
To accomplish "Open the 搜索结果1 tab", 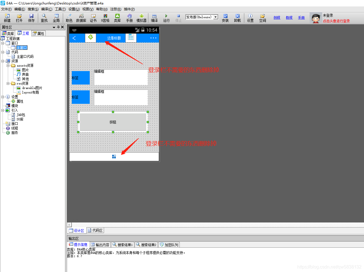I will pyautogui.click(x=123, y=245).
